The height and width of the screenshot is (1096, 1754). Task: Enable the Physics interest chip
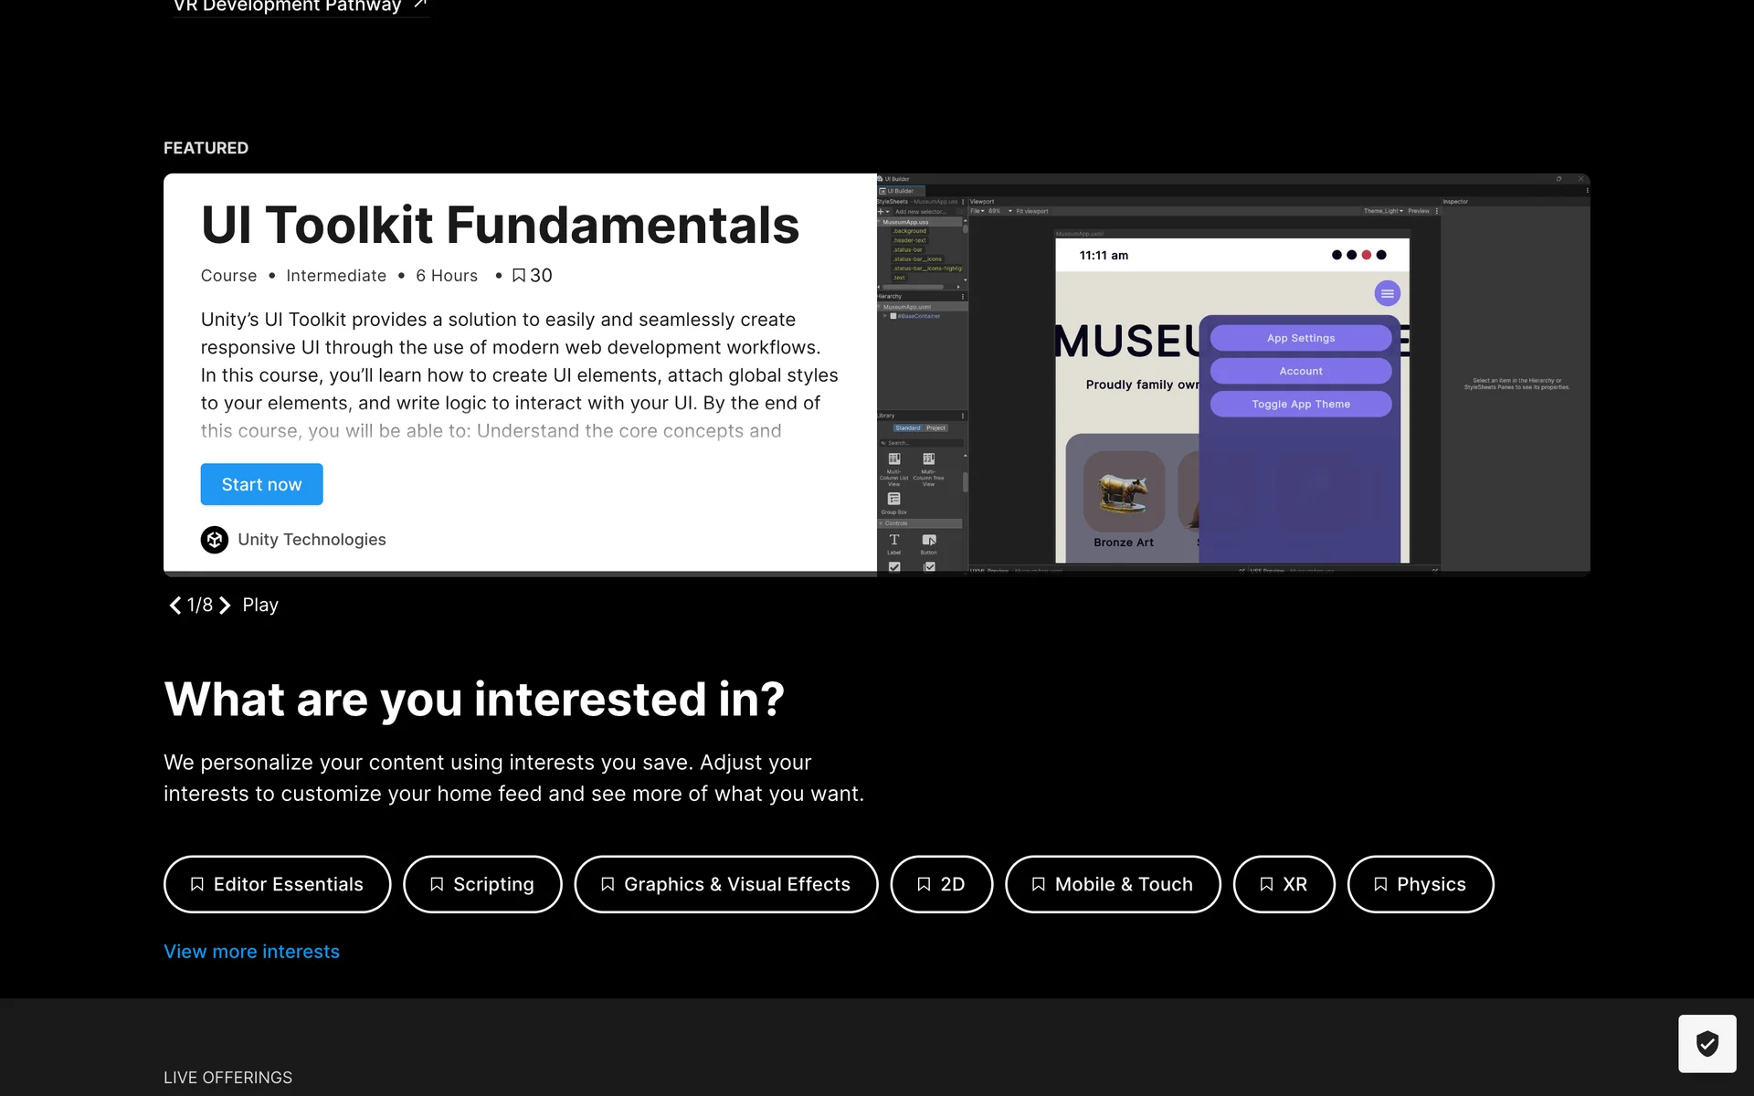click(1421, 884)
